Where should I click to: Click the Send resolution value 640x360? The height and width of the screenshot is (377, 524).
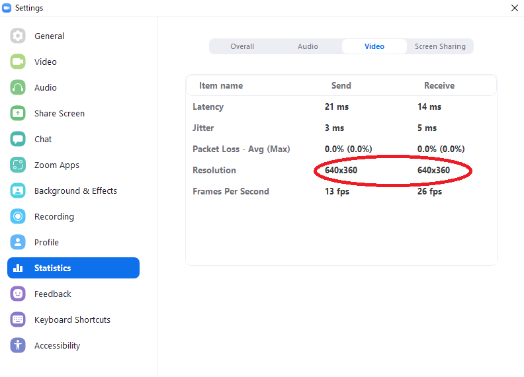click(341, 171)
